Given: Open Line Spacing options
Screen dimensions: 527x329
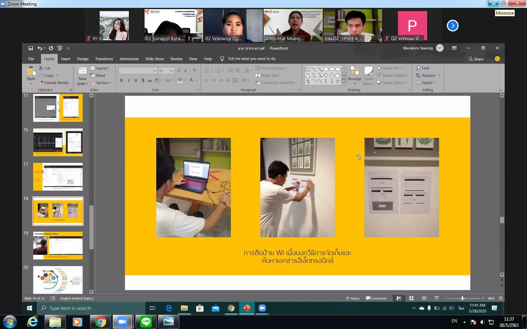Looking at the screenshot, I should click(248, 71).
